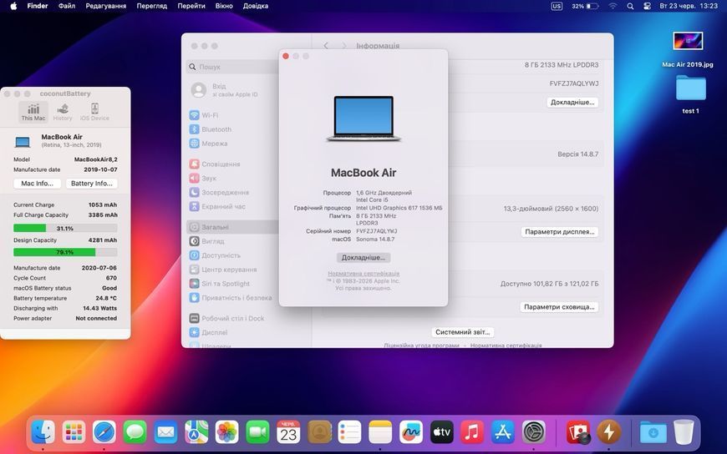The width and height of the screenshot is (727, 454).
Task: Open Launchpad from the Dock
Action: (x=74, y=432)
